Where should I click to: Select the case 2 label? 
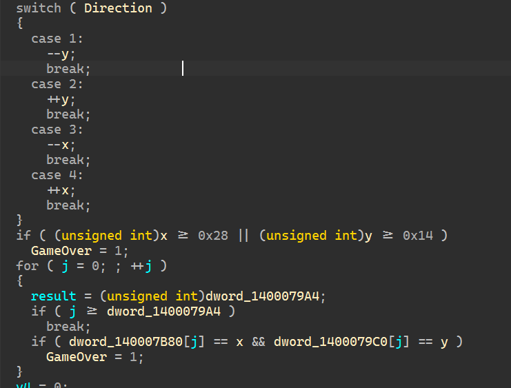57,84
